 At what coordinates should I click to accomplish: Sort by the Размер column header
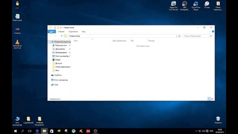151,41
